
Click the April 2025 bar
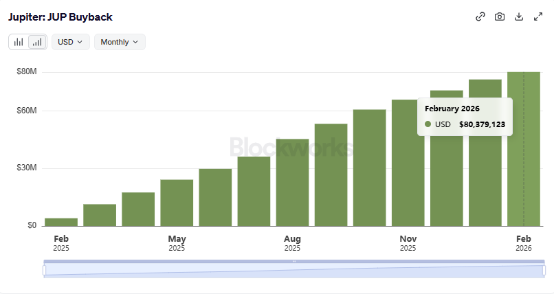click(x=138, y=209)
